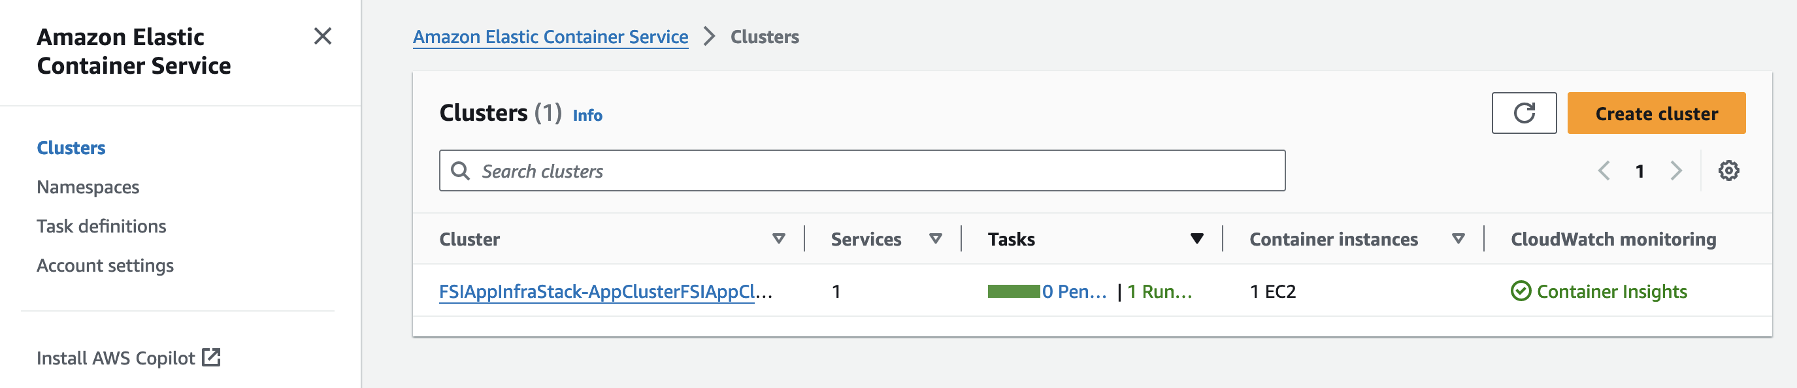Click the green tasks status bar

pos(1014,292)
